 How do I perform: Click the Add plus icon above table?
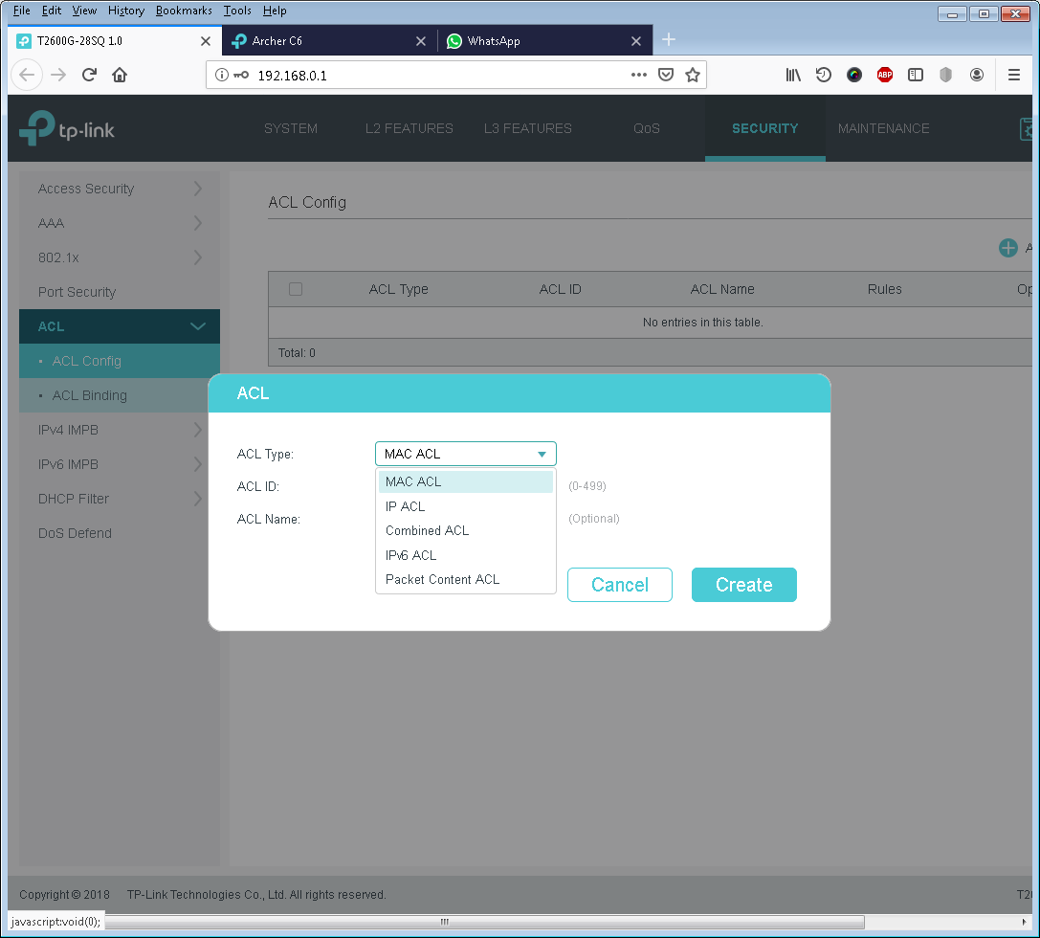coord(1008,248)
